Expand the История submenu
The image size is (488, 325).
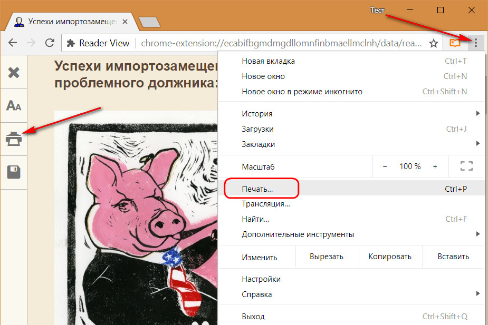pyautogui.click(x=352, y=114)
